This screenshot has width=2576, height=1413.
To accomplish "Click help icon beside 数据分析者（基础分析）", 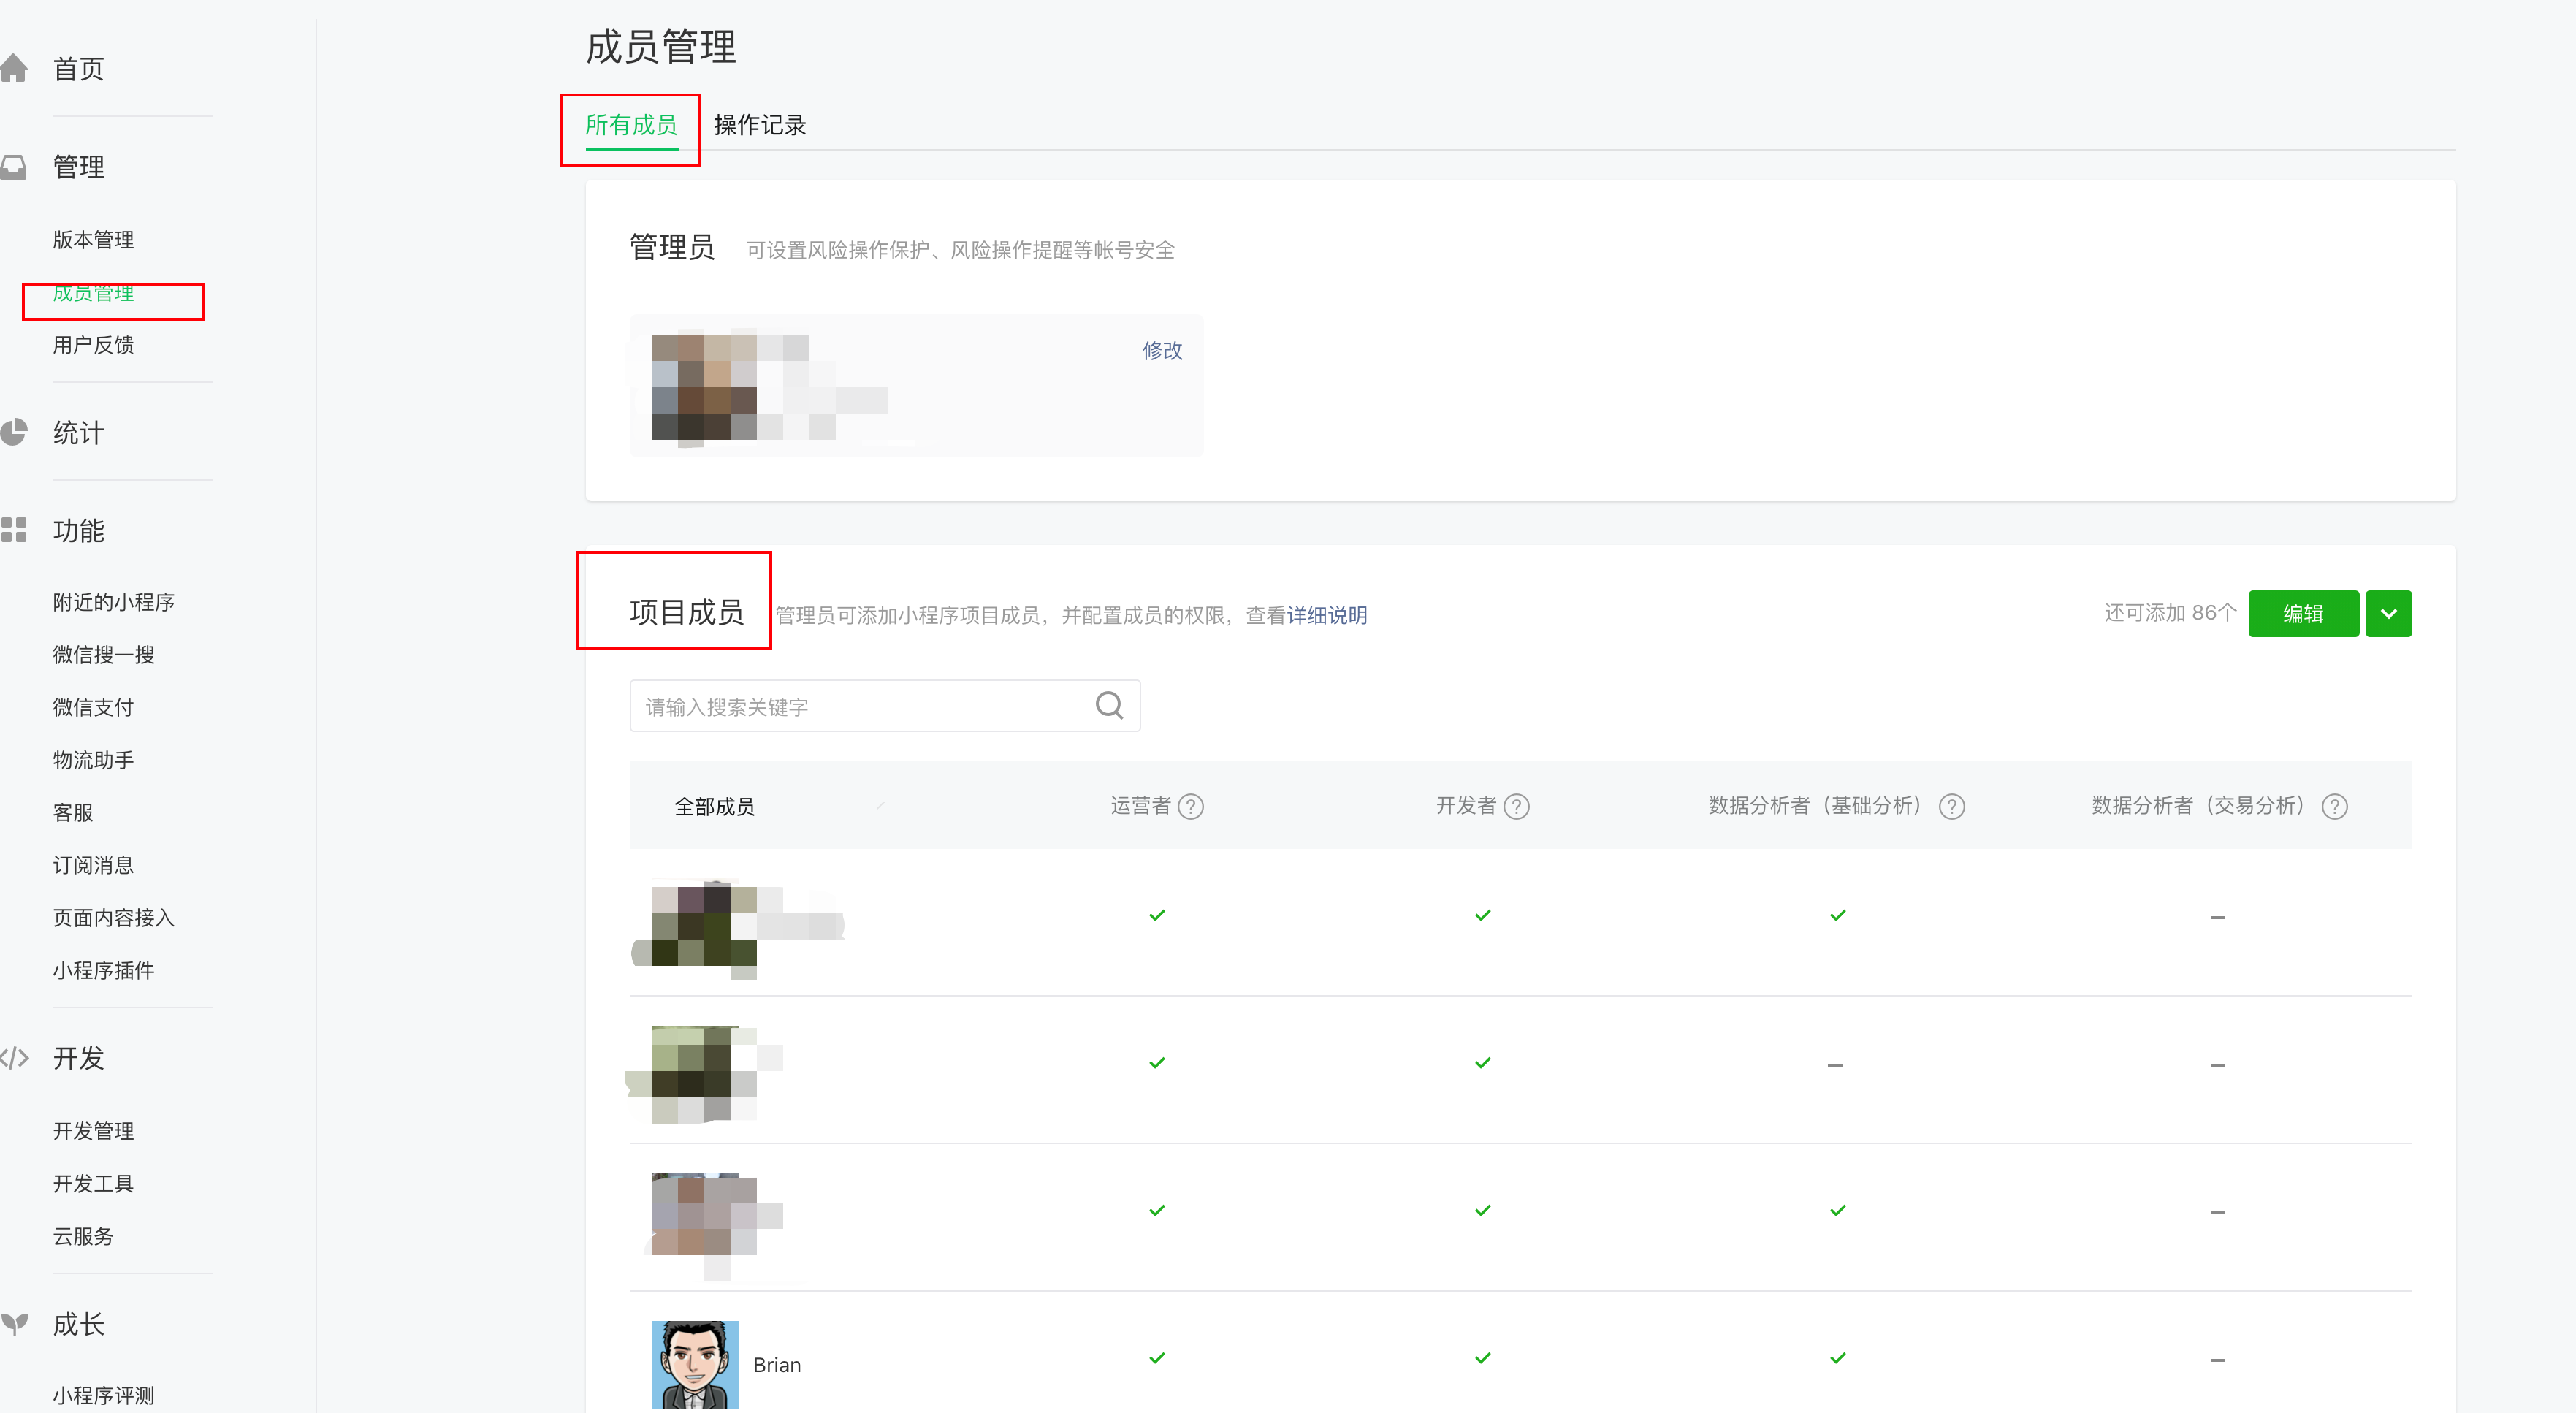I will pos(1952,807).
